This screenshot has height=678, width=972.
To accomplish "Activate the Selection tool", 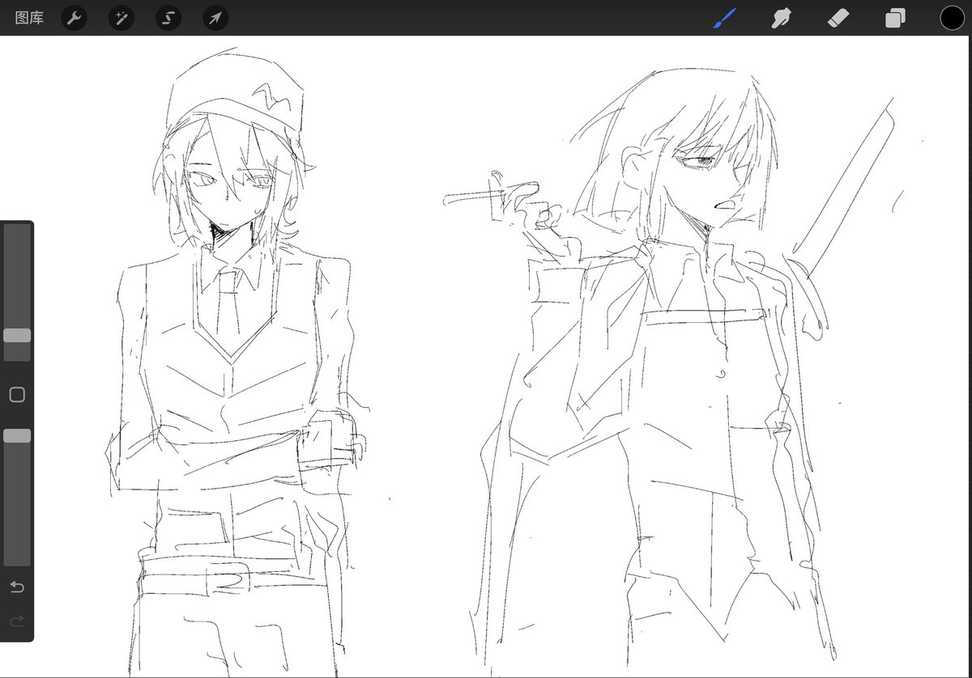I will 168,18.
